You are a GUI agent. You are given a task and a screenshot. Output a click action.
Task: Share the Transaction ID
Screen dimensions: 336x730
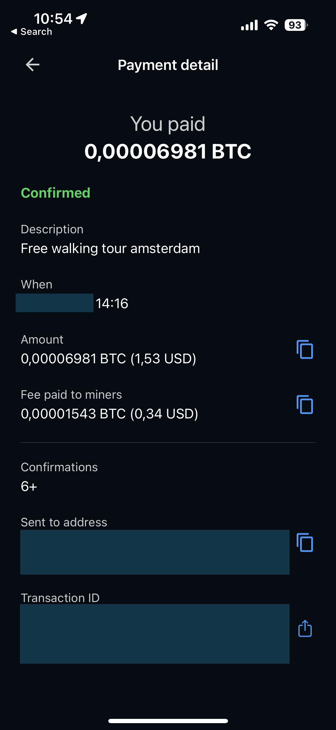click(305, 628)
